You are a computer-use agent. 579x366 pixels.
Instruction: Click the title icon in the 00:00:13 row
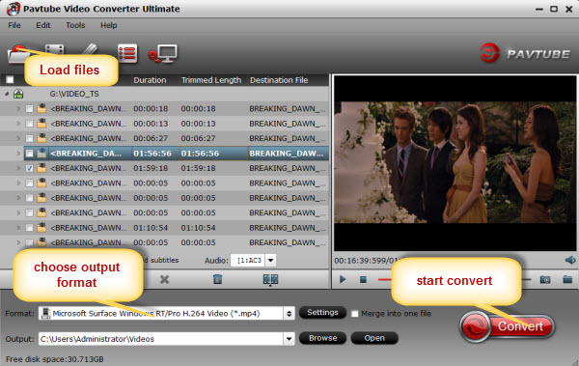tap(41, 123)
